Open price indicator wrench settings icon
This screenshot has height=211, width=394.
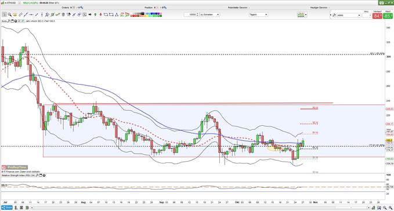(x=9, y=21)
